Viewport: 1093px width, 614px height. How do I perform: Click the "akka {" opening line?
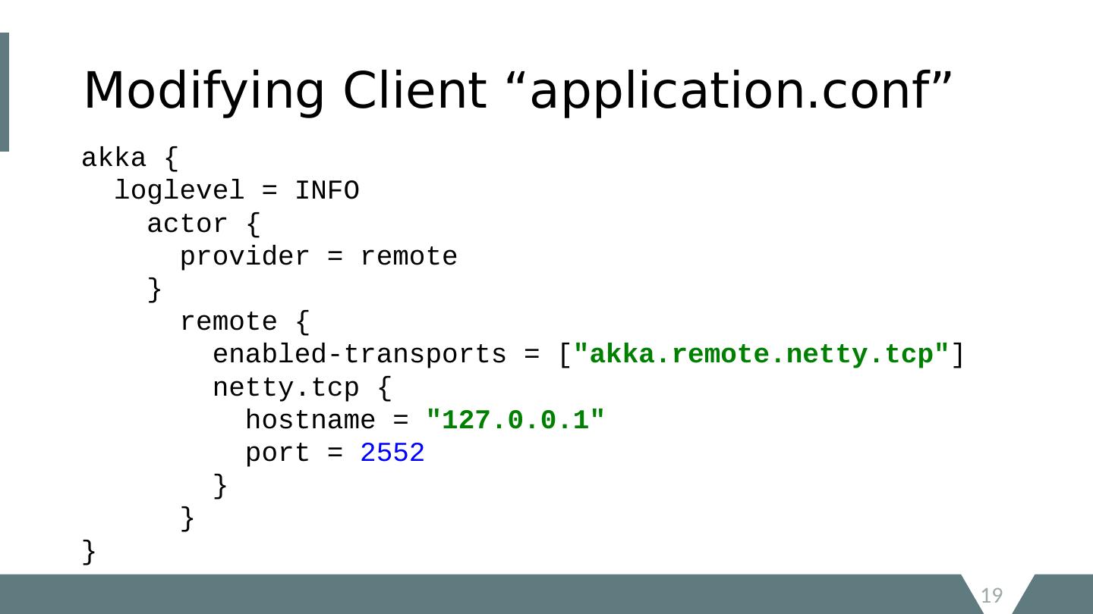coord(129,159)
